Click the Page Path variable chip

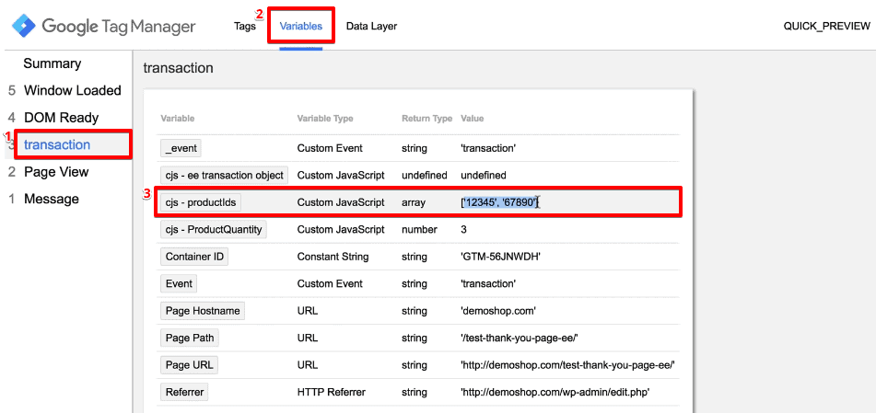pos(190,338)
